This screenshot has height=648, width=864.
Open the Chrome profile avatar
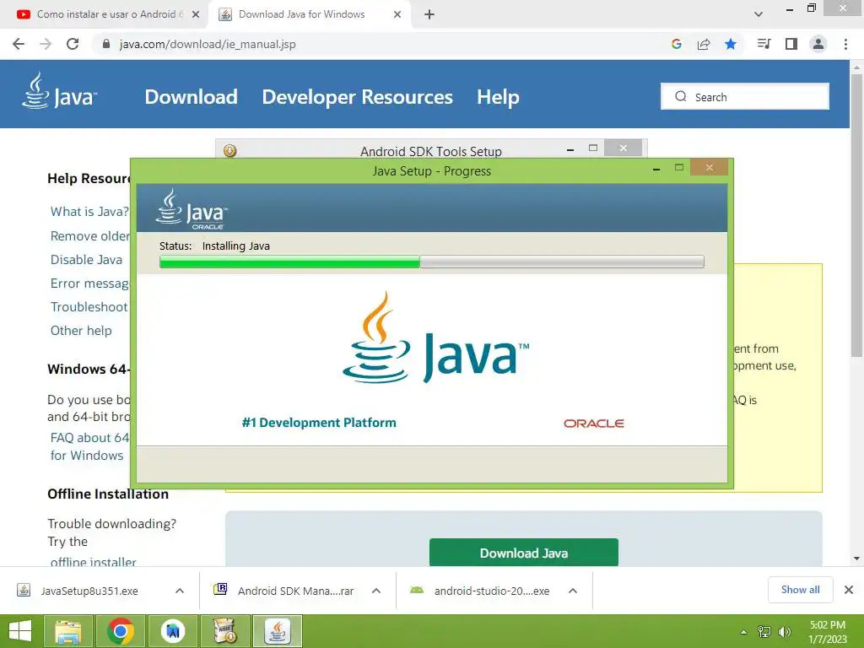[818, 44]
